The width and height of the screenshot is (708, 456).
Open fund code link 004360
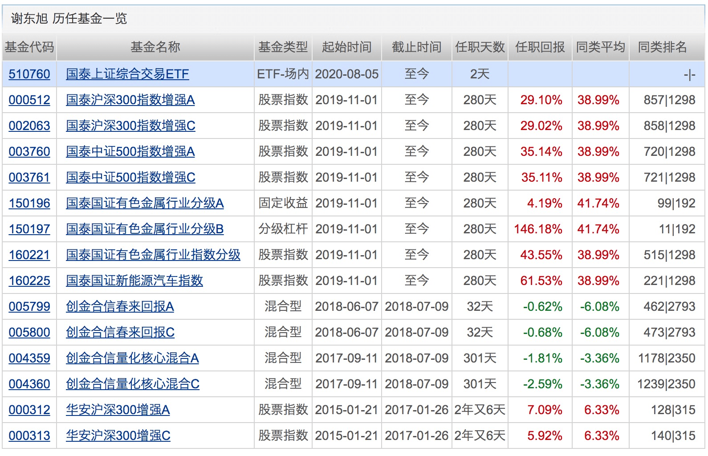pyautogui.click(x=29, y=384)
